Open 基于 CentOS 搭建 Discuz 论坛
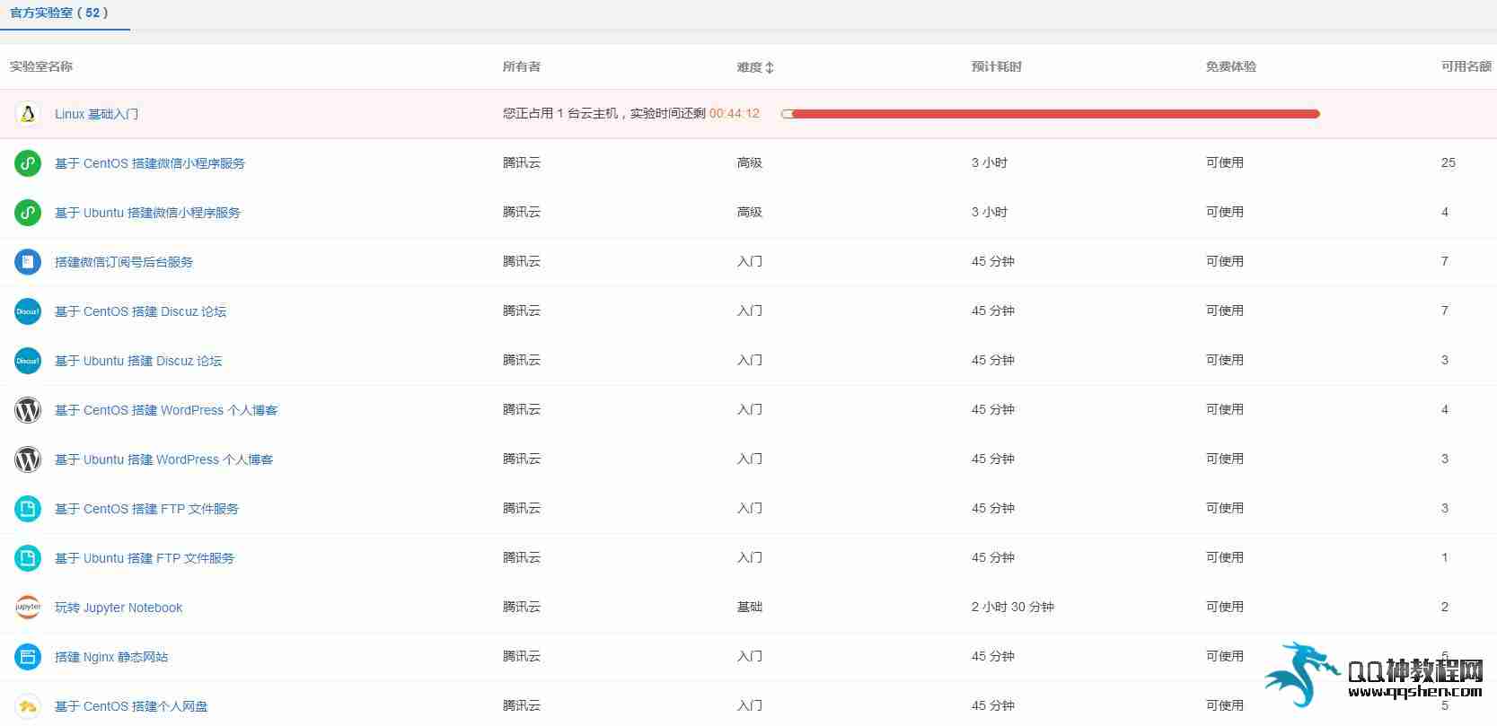 coord(140,311)
